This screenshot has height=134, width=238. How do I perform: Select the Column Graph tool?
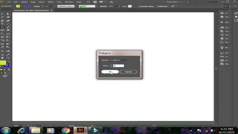tap(8, 51)
